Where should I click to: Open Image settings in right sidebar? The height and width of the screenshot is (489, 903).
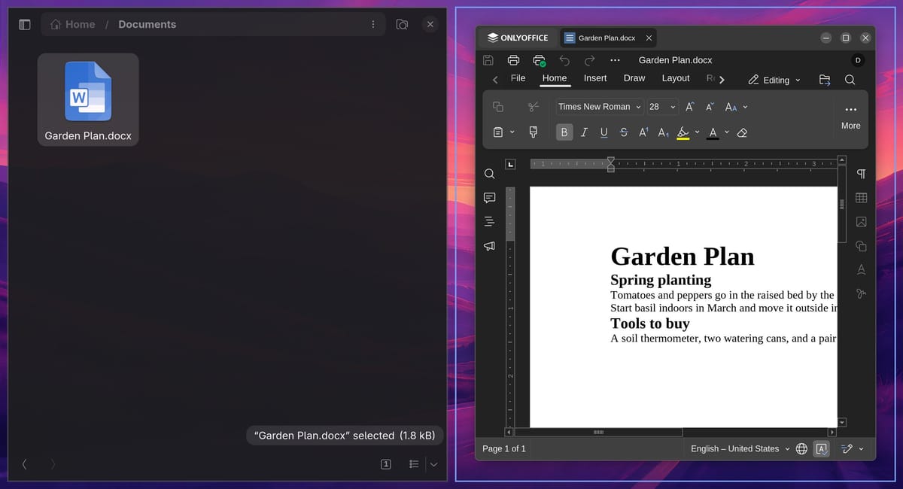pos(862,222)
